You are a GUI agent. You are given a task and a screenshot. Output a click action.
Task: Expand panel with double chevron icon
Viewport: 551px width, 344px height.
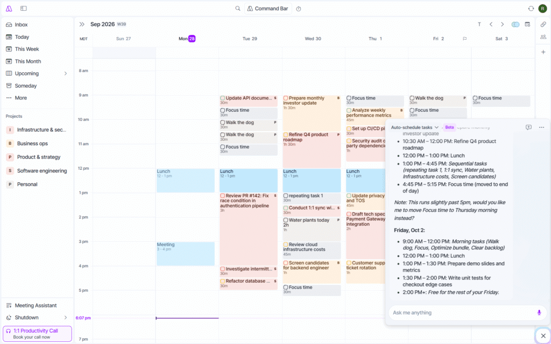[x=82, y=24]
